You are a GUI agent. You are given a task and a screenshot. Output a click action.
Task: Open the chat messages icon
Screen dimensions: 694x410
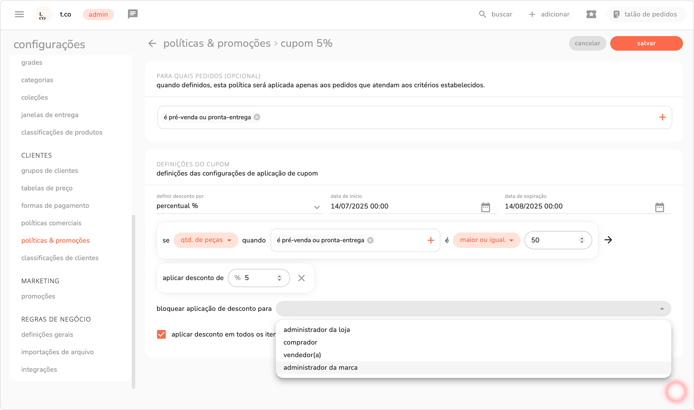click(133, 14)
